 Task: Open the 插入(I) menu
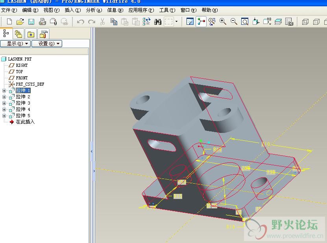[x=73, y=10]
